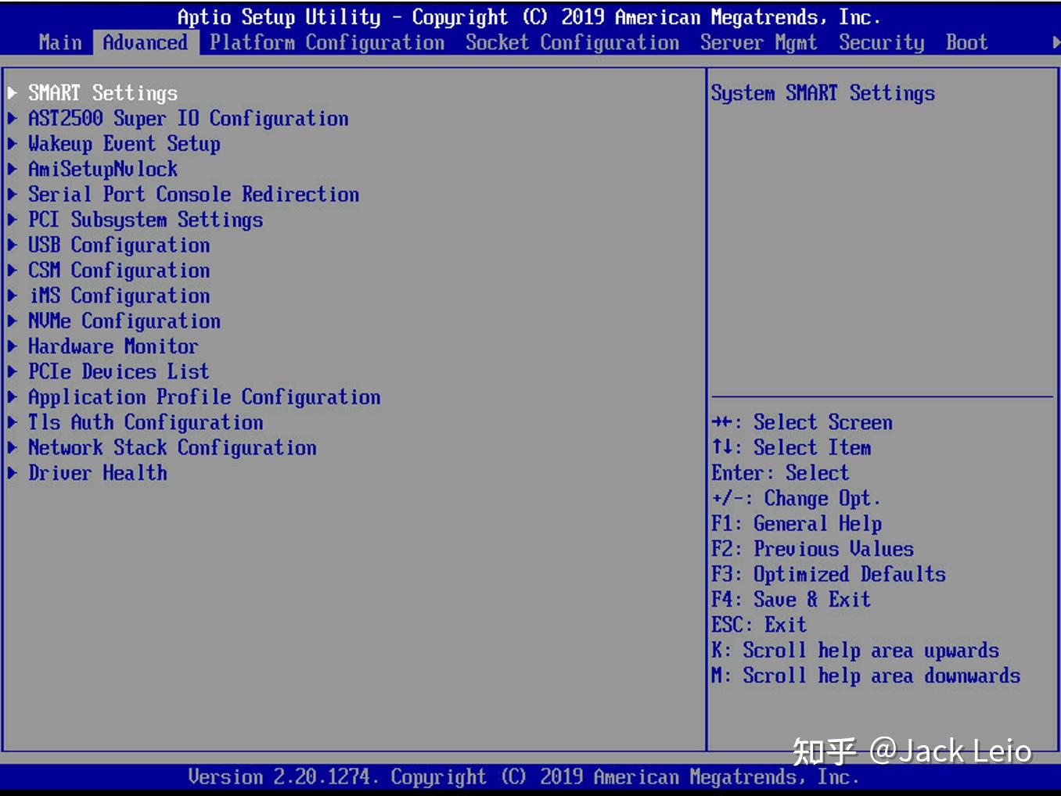Viewport: 1061px width, 796px height.
Task: Click the arrow beside Network Stack Configuration
Action: 13,447
